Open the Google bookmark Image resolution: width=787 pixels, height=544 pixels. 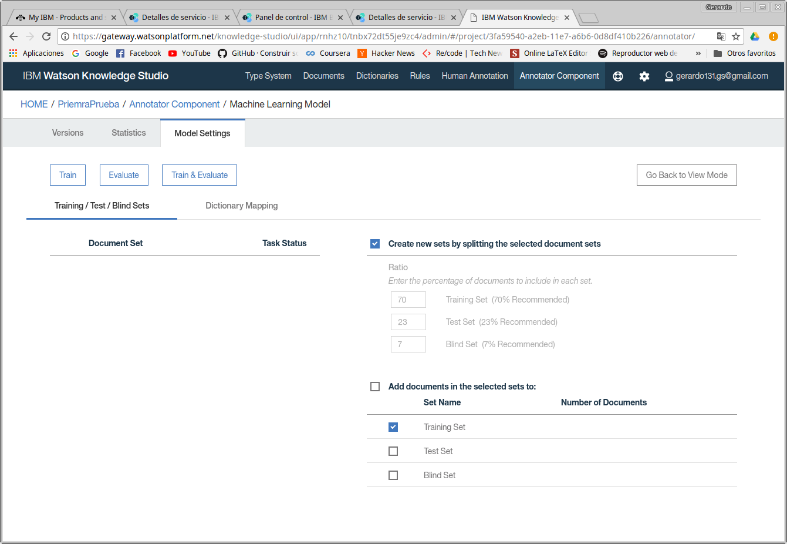pos(90,53)
